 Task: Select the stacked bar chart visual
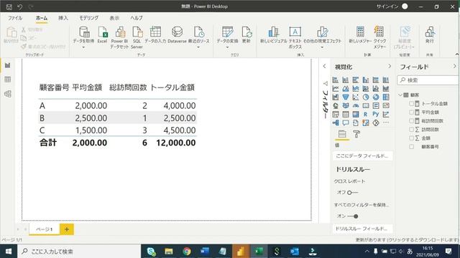336,80
